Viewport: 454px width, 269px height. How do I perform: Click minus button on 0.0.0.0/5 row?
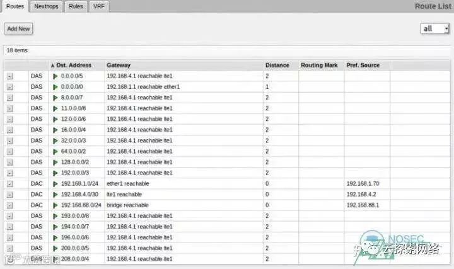click(10, 76)
